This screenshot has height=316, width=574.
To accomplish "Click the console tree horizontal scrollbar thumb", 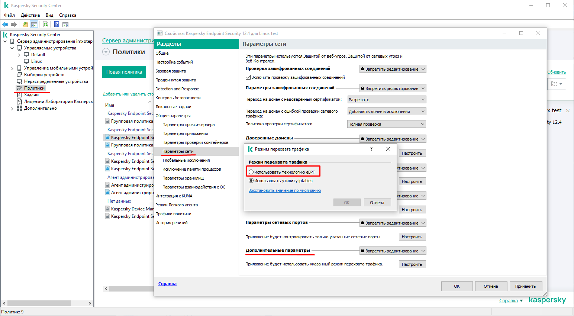I will tap(39, 303).
